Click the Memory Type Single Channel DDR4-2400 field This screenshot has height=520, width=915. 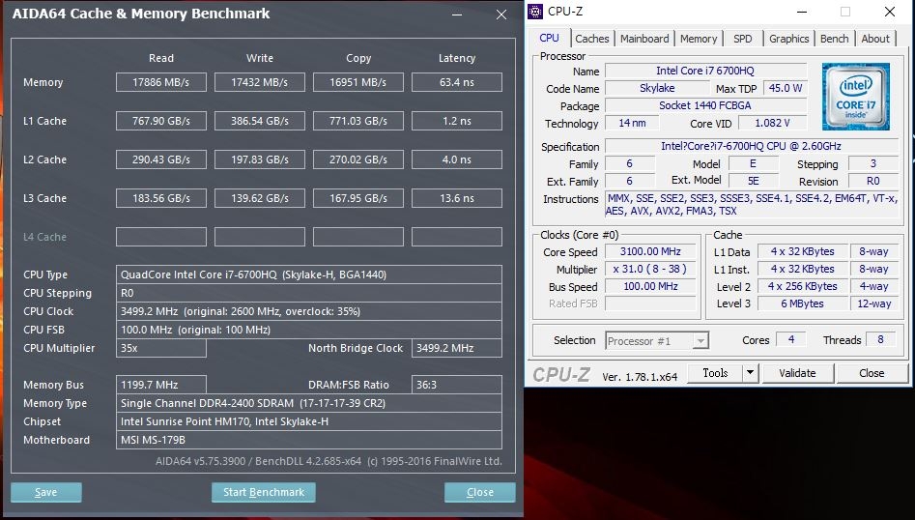(308, 403)
